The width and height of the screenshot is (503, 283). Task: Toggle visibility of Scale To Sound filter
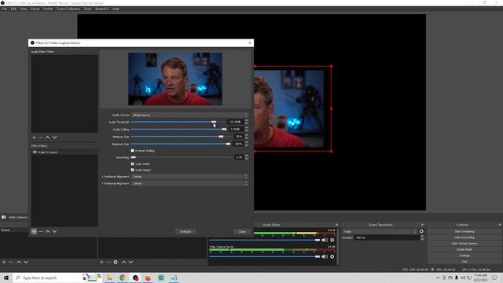pyautogui.click(x=35, y=152)
